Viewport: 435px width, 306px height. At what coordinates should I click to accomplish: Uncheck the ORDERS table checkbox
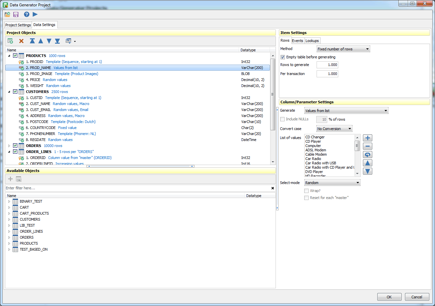click(15, 146)
